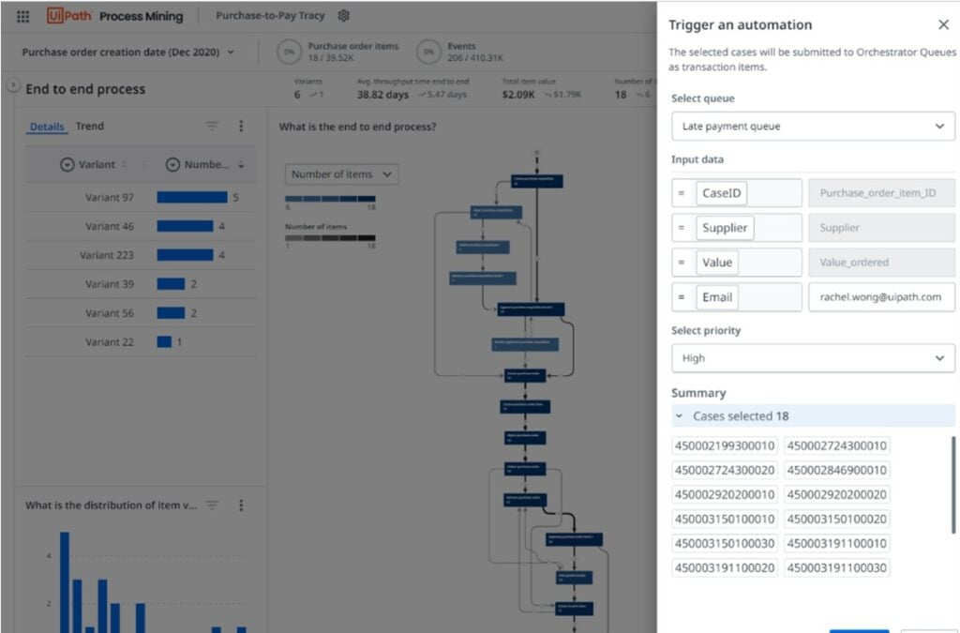Viewport: 960px width, 633px height.
Task: Open the settings gear beside Purchase-to-Pay Tracy
Action: [x=343, y=16]
